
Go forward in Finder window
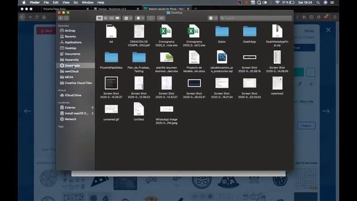click(66, 18)
